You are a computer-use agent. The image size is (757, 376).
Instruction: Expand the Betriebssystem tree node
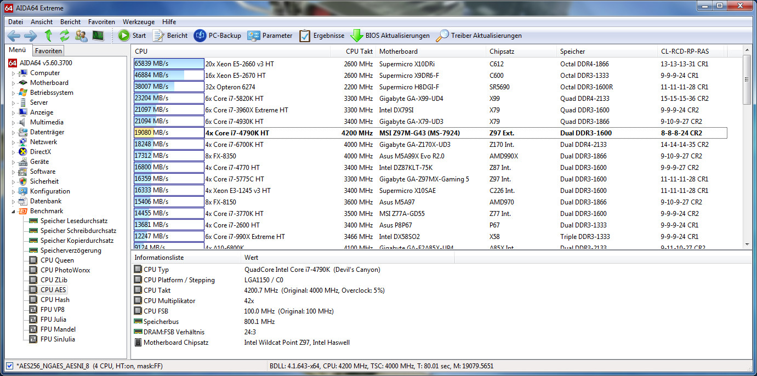pyautogui.click(x=14, y=93)
